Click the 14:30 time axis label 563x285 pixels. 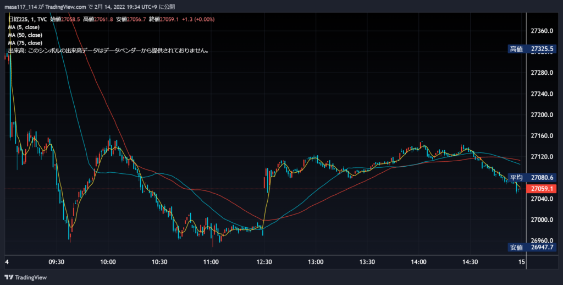pyautogui.click(x=470, y=262)
